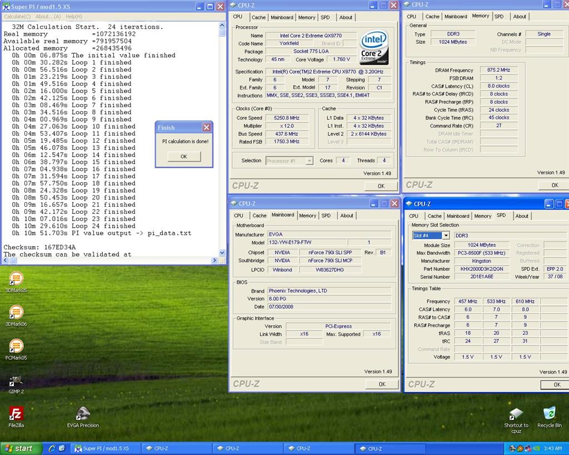The width and height of the screenshot is (569, 455).
Task: Launch FileZilla from the desktop
Action: tap(16, 417)
